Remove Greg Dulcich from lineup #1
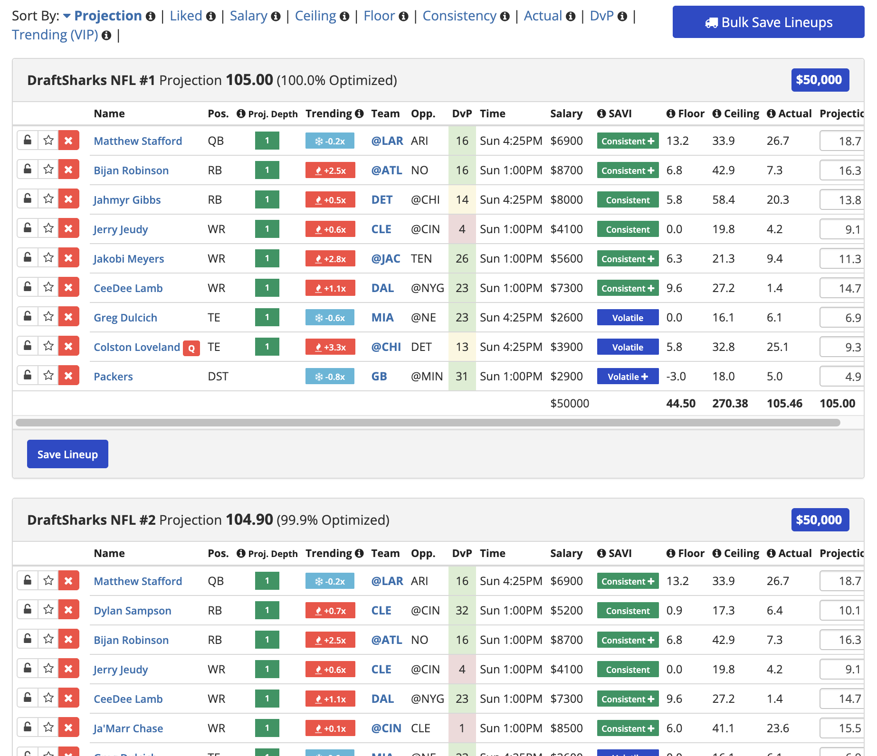Viewport: 877px width, 756px height. [68, 317]
